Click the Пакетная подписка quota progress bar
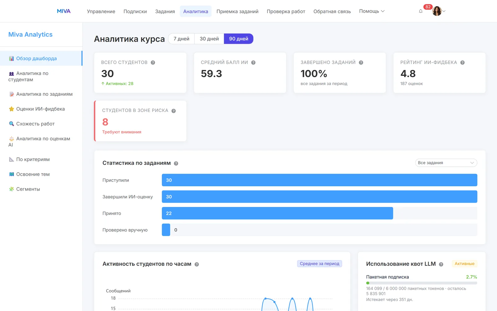497x311 pixels. pos(422,283)
